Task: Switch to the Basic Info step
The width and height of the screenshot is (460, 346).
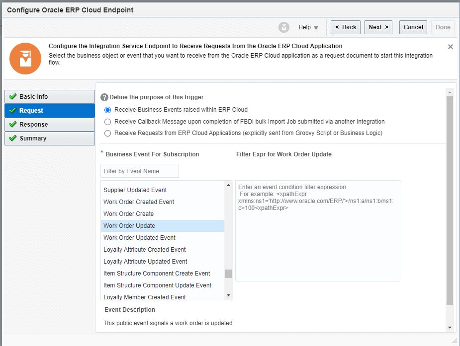Action: [50, 97]
